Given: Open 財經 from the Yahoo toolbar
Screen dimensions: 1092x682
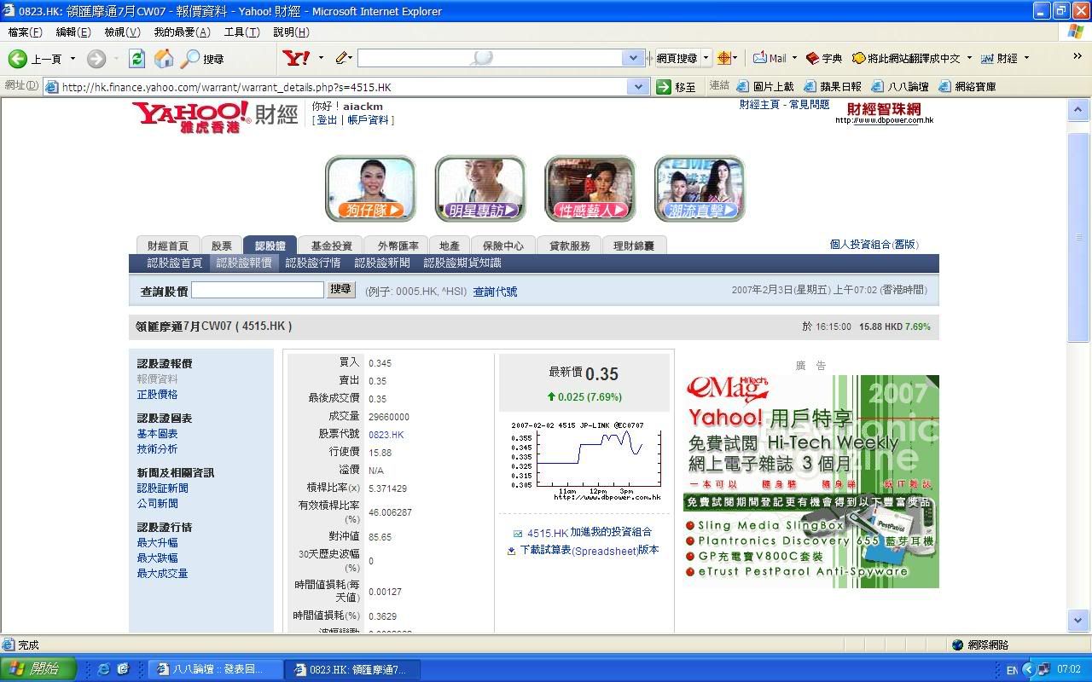Looking at the screenshot, I should coord(999,58).
